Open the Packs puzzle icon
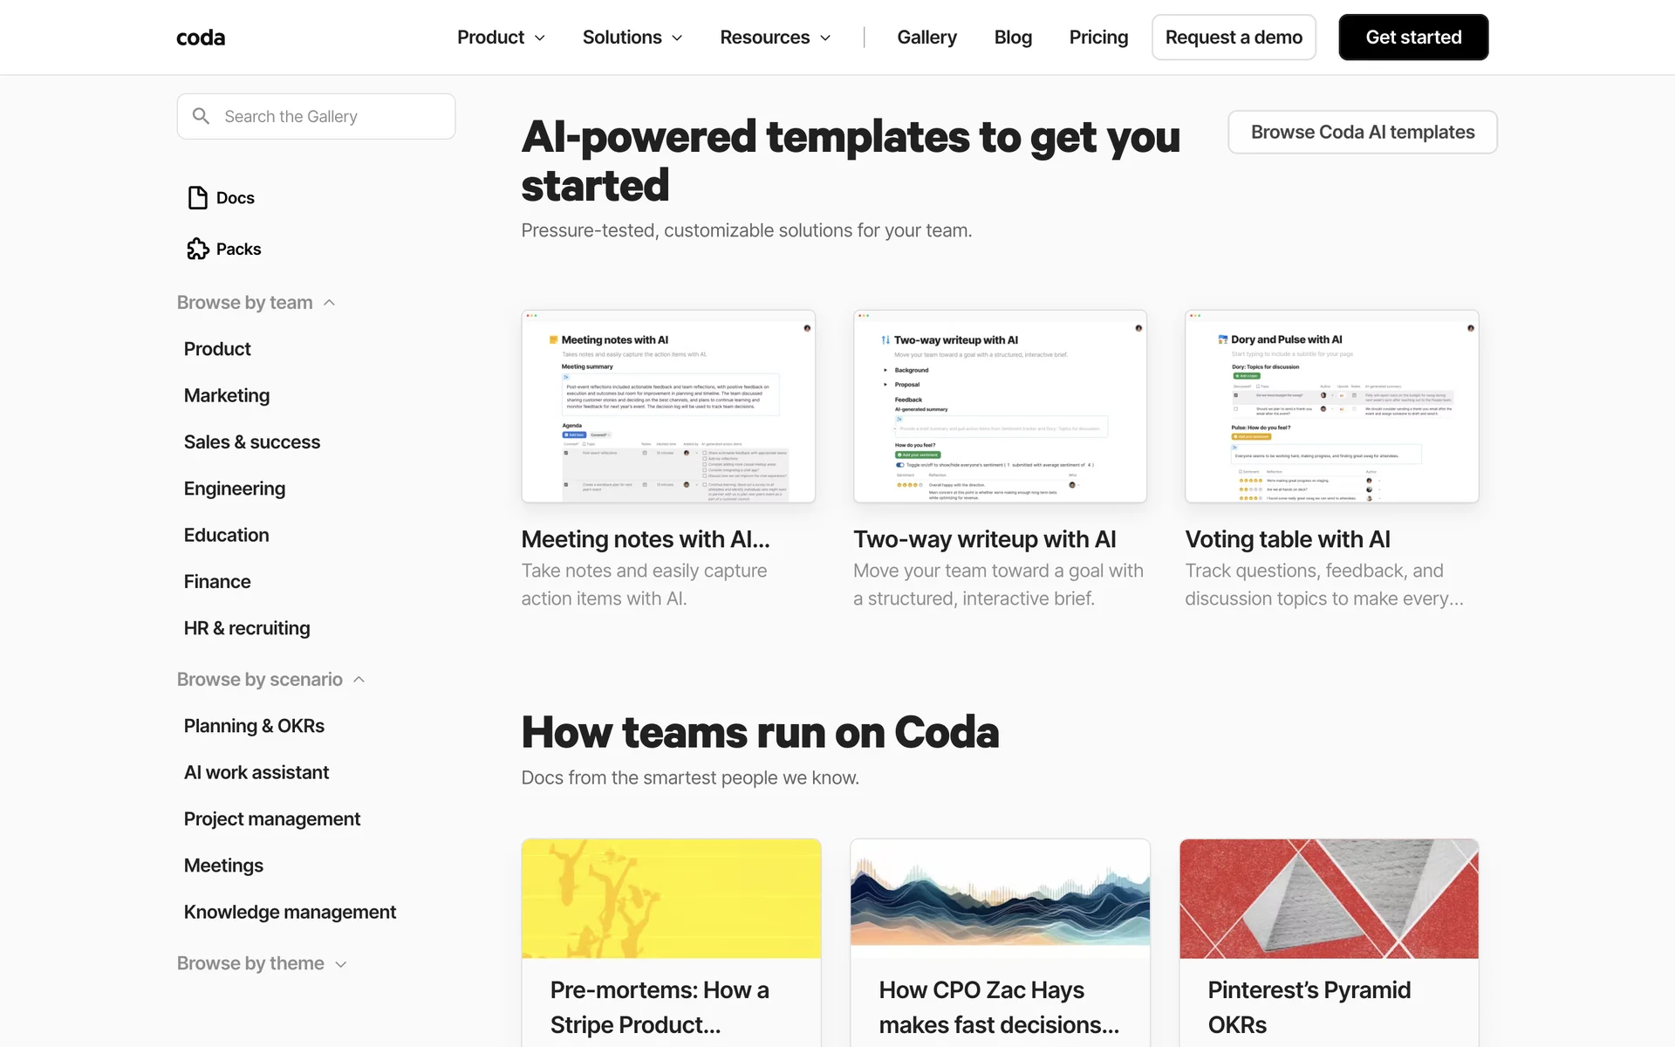 tap(198, 250)
